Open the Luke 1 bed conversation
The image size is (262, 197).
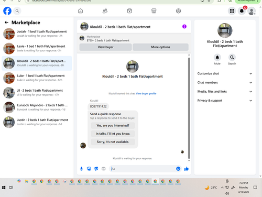(37, 78)
